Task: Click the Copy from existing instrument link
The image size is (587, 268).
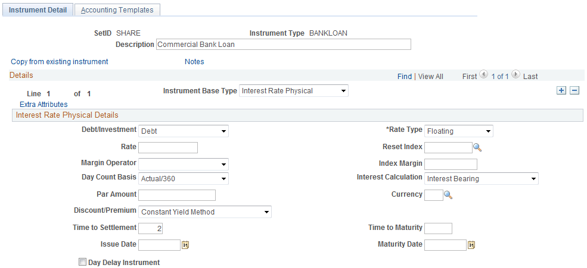Action: click(60, 62)
